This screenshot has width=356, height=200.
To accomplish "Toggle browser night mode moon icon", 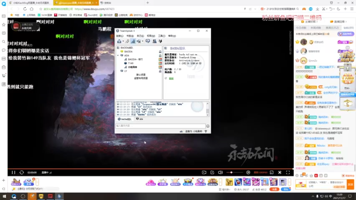I will [339, 9].
